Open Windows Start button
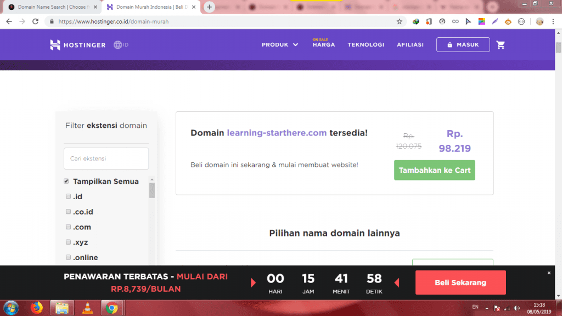Screen dimensions: 562x316 tap(11, 308)
